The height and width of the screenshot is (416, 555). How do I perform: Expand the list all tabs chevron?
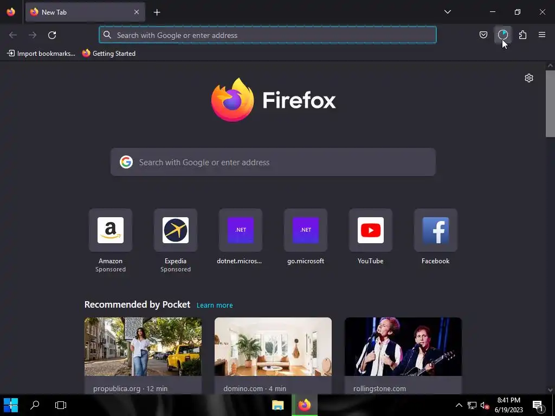point(447,12)
